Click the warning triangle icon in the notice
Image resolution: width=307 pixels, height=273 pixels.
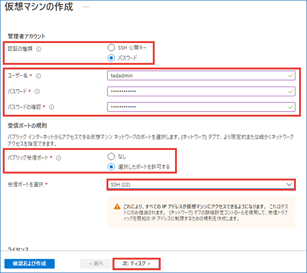pyautogui.click(x=117, y=206)
